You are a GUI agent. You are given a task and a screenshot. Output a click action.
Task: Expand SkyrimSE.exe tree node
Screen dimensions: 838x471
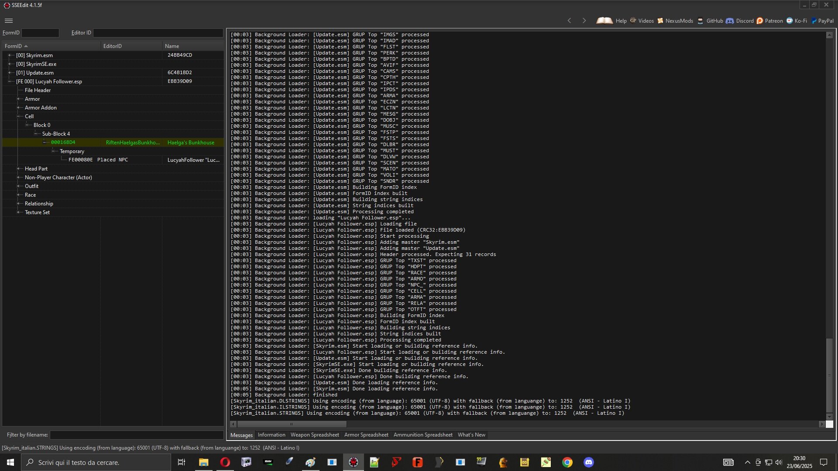coord(9,64)
